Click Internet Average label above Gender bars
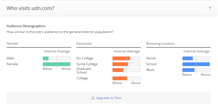Screen dimensions: 218x104 click(x=57, y=51)
